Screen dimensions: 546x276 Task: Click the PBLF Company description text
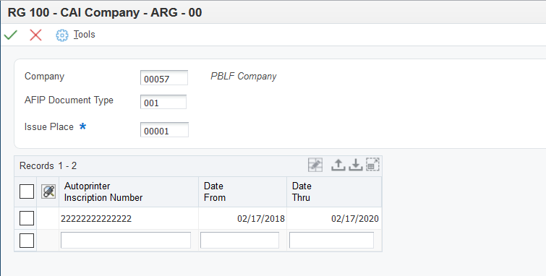coord(244,77)
